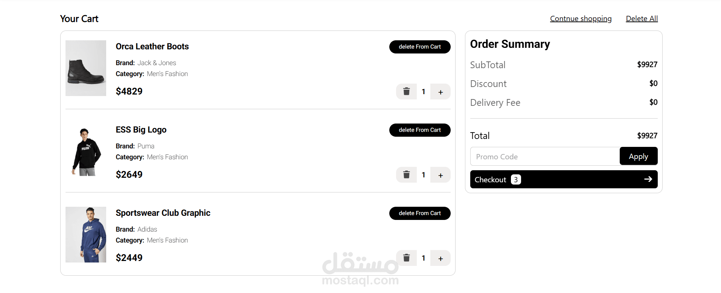The image size is (721, 293).
Task: Increase quantity of ESS Big Logo
Action: pyautogui.click(x=441, y=175)
